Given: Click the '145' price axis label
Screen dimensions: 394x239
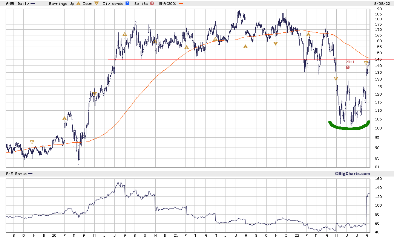Looking at the screenshot, I should click(378, 59).
